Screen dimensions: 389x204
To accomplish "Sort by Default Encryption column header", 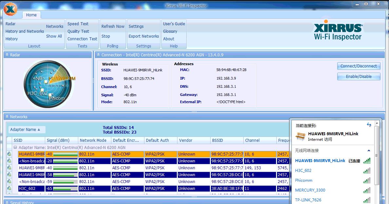I will [127, 140].
